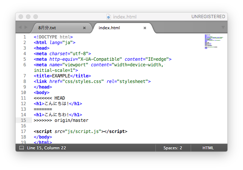Open the HTML syntax selector
The width and height of the screenshot is (243, 170).
click(208, 148)
